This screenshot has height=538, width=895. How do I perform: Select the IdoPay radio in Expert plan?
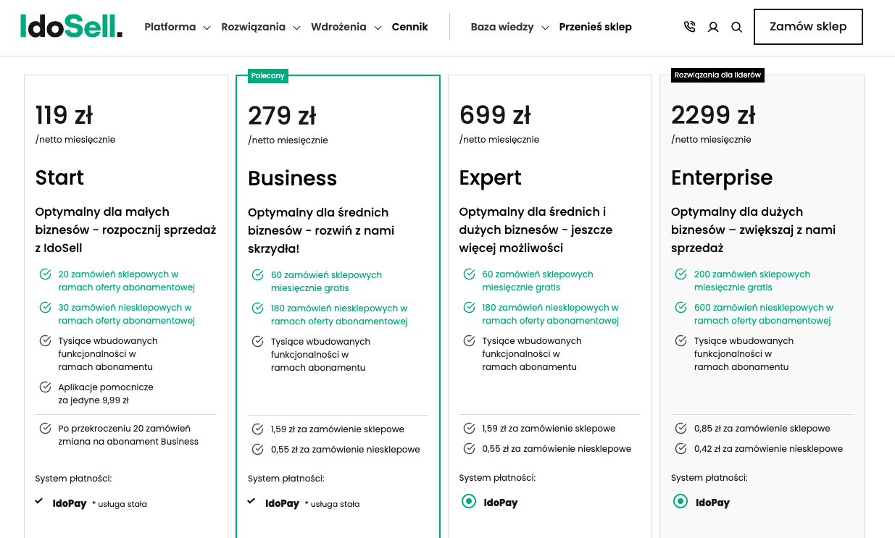pyautogui.click(x=468, y=500)
